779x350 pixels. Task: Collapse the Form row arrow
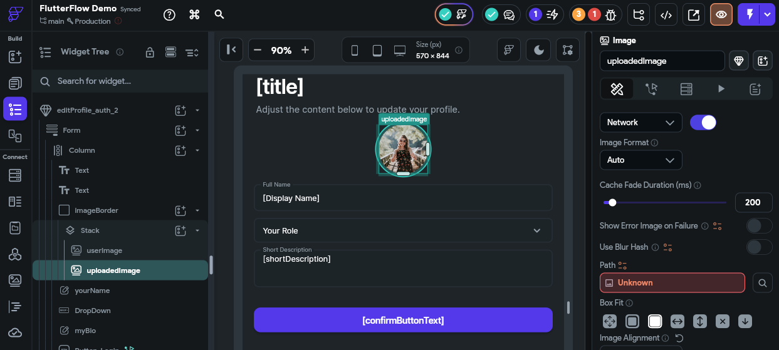pyautogui.click(x=197, y=130)
